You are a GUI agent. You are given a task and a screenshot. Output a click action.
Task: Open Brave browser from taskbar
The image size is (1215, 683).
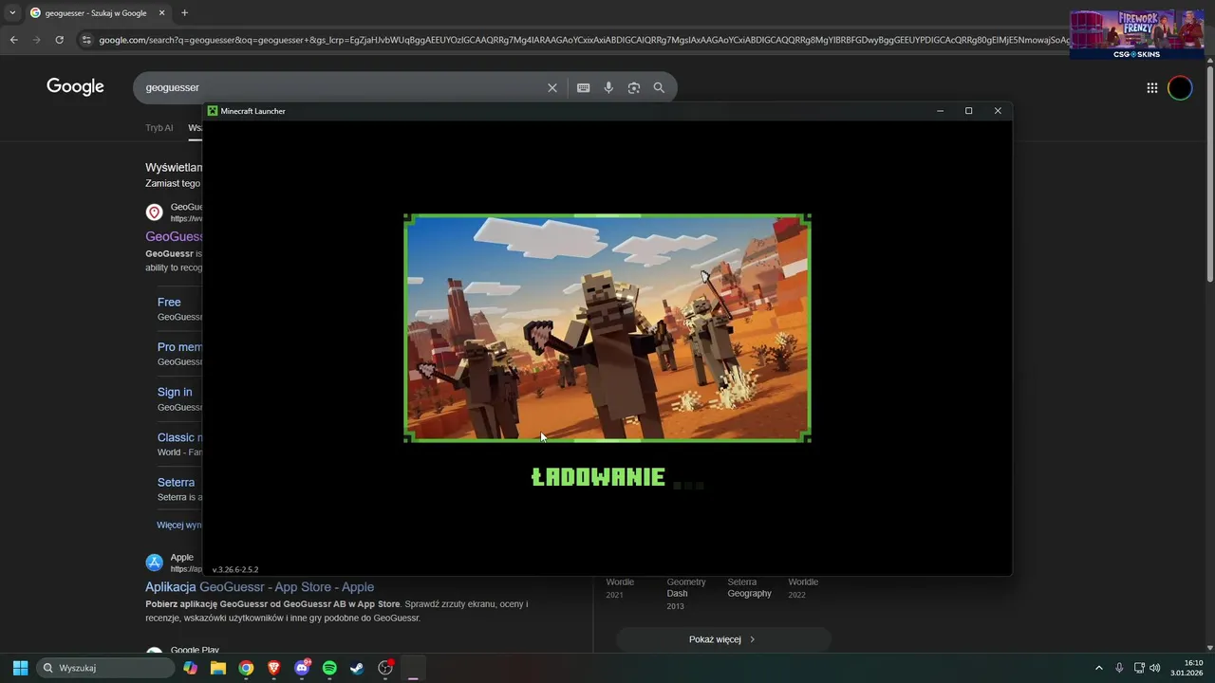pyautogui.click(x=274, y=668)
